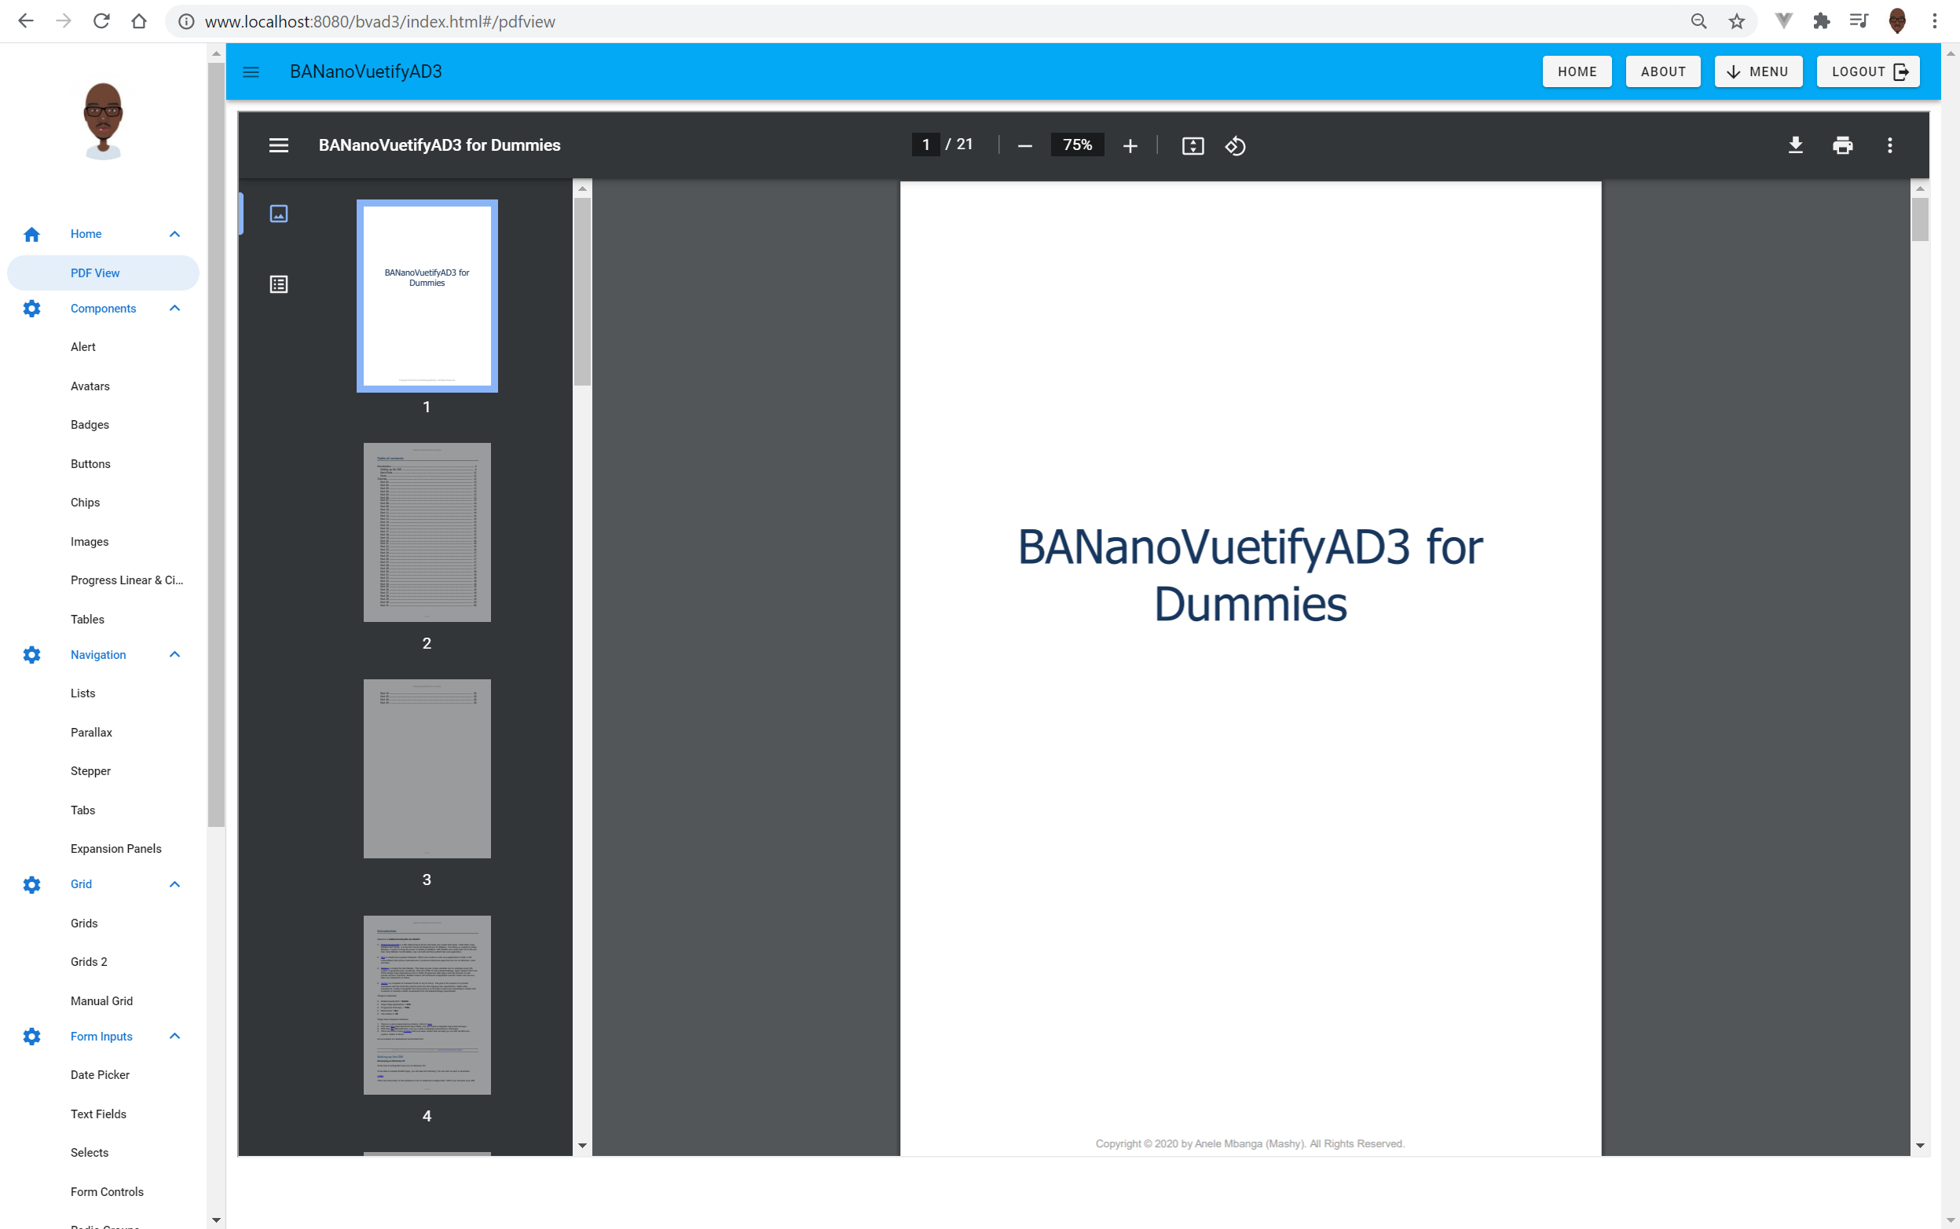Open page 2 thumbnail
1960x1229 pixels.
[427, 532]
